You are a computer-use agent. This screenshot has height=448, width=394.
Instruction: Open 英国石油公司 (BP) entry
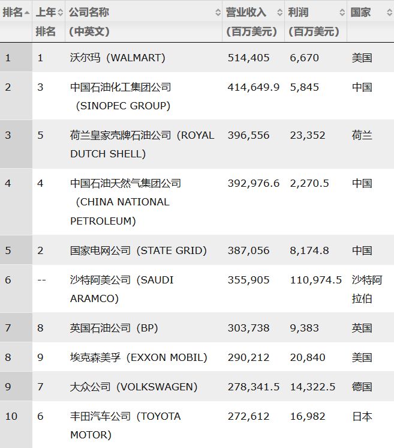point(114,328)
